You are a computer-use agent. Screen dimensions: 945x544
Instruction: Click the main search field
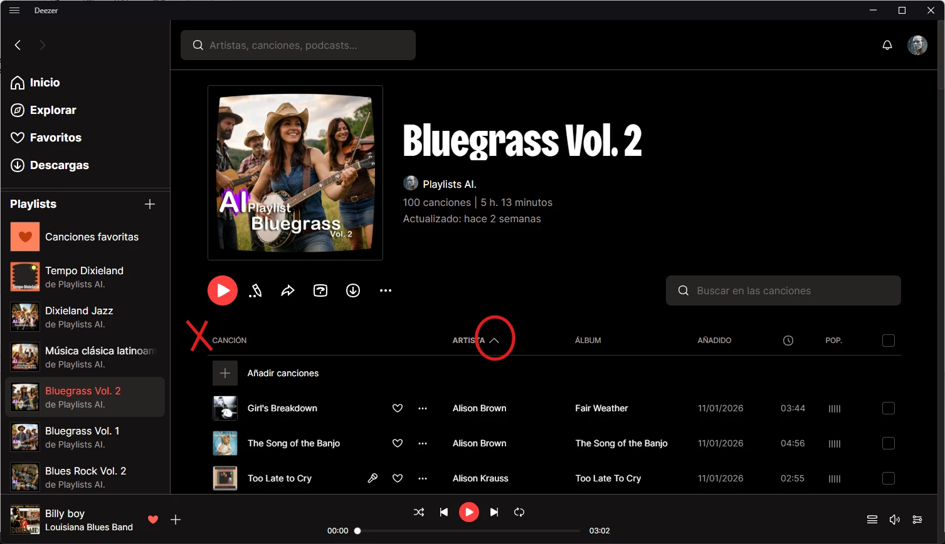click(298, 45)
